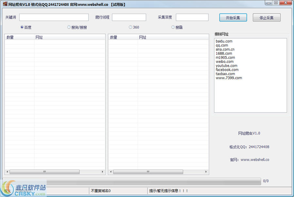Click the 0/0 progress counter
Image resolution: width=294 pixels, height=197 pixels.
tap(266, 181)
